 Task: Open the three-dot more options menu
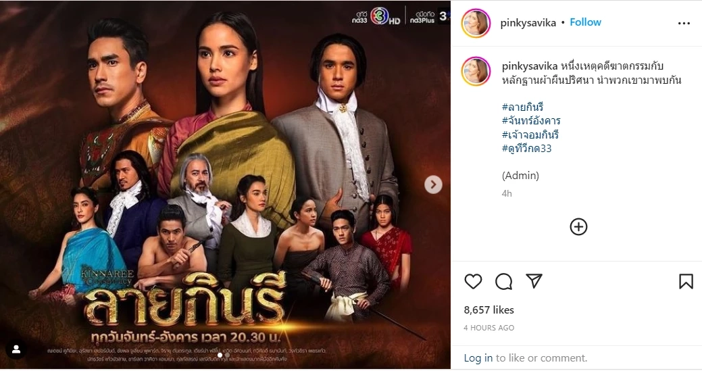point(684,23)
